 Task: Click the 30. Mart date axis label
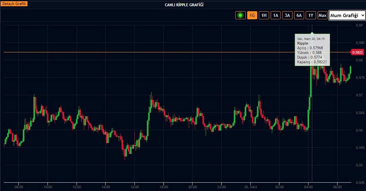(x=250, y=187)
